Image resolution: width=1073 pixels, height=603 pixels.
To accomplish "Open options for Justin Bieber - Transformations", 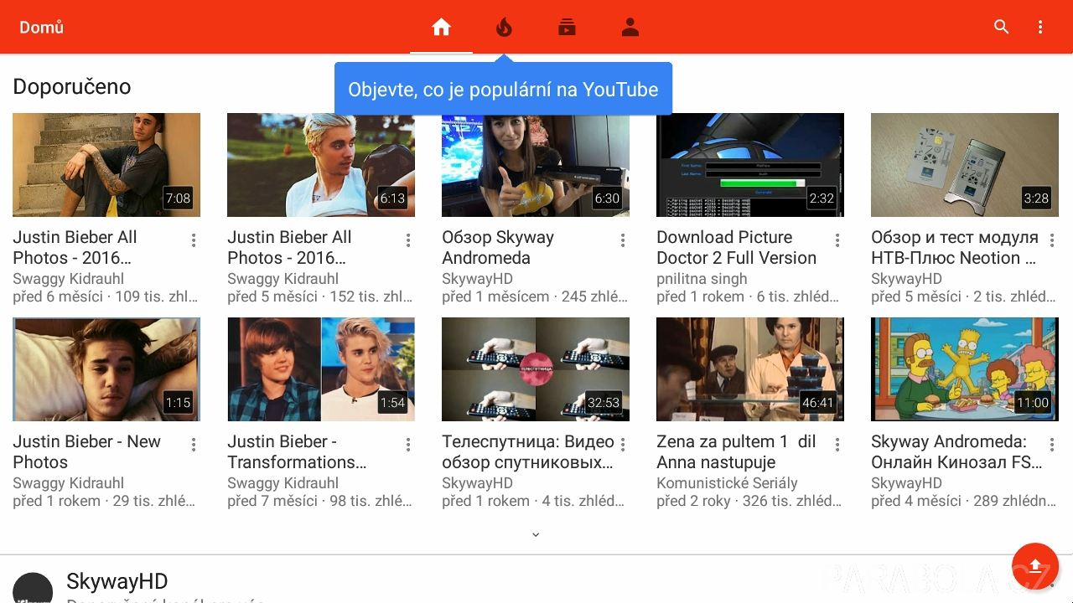I will [408, 445].
